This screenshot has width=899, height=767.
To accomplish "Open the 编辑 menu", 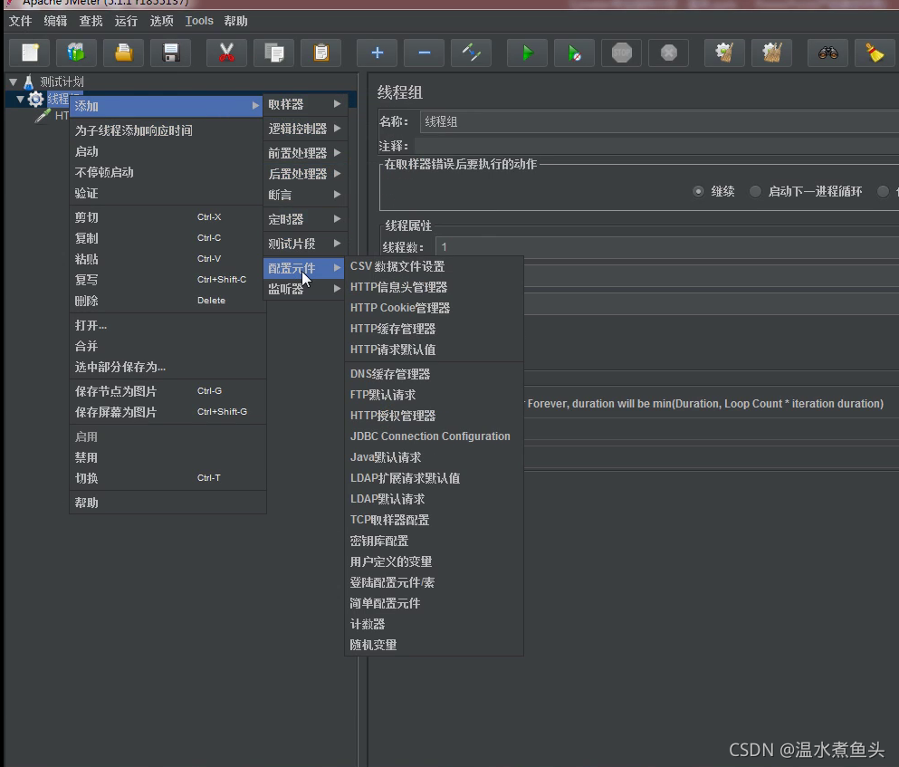I will coord(55,21).
